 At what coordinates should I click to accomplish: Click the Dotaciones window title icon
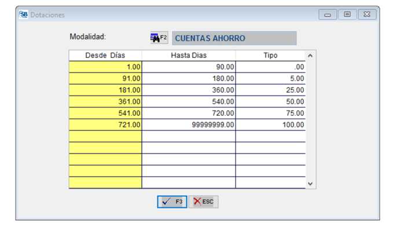[x=23, y=14]
